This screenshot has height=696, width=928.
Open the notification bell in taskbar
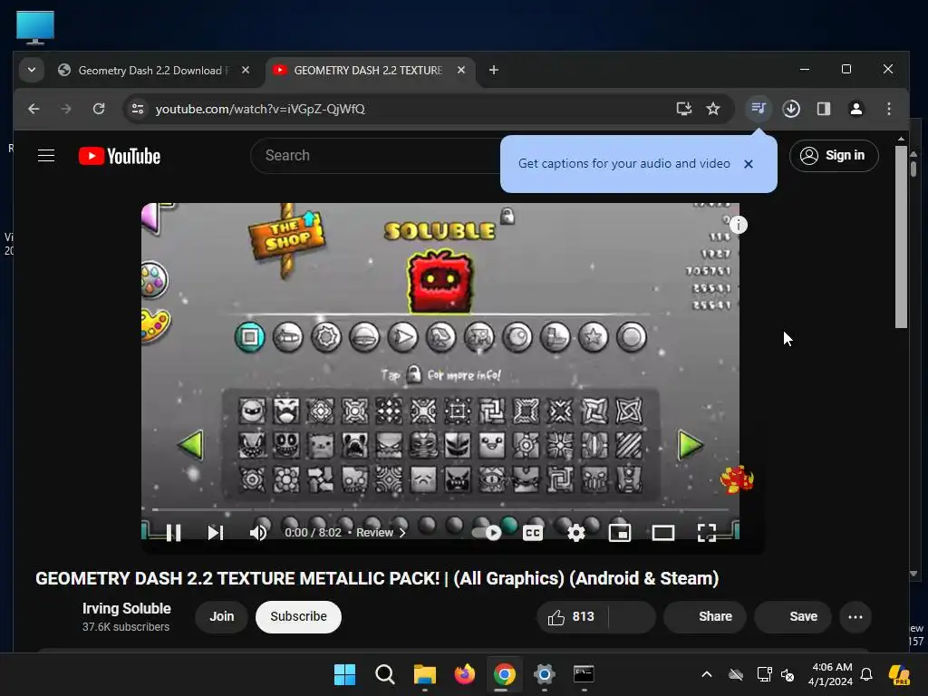coord(866,674)
